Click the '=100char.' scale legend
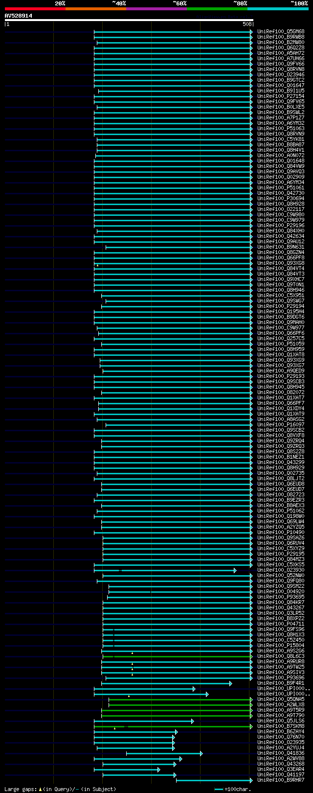 (x=233, y=789)
